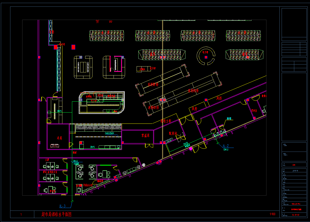
Task: Click the JL-3 water riser label
Action: click(62, 206)
